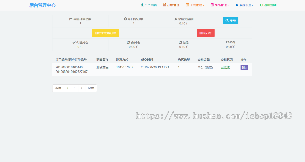The image size is (305, 162).
Task: Expand the 卡密管理 dropdown menu
Action: (195, 5)
